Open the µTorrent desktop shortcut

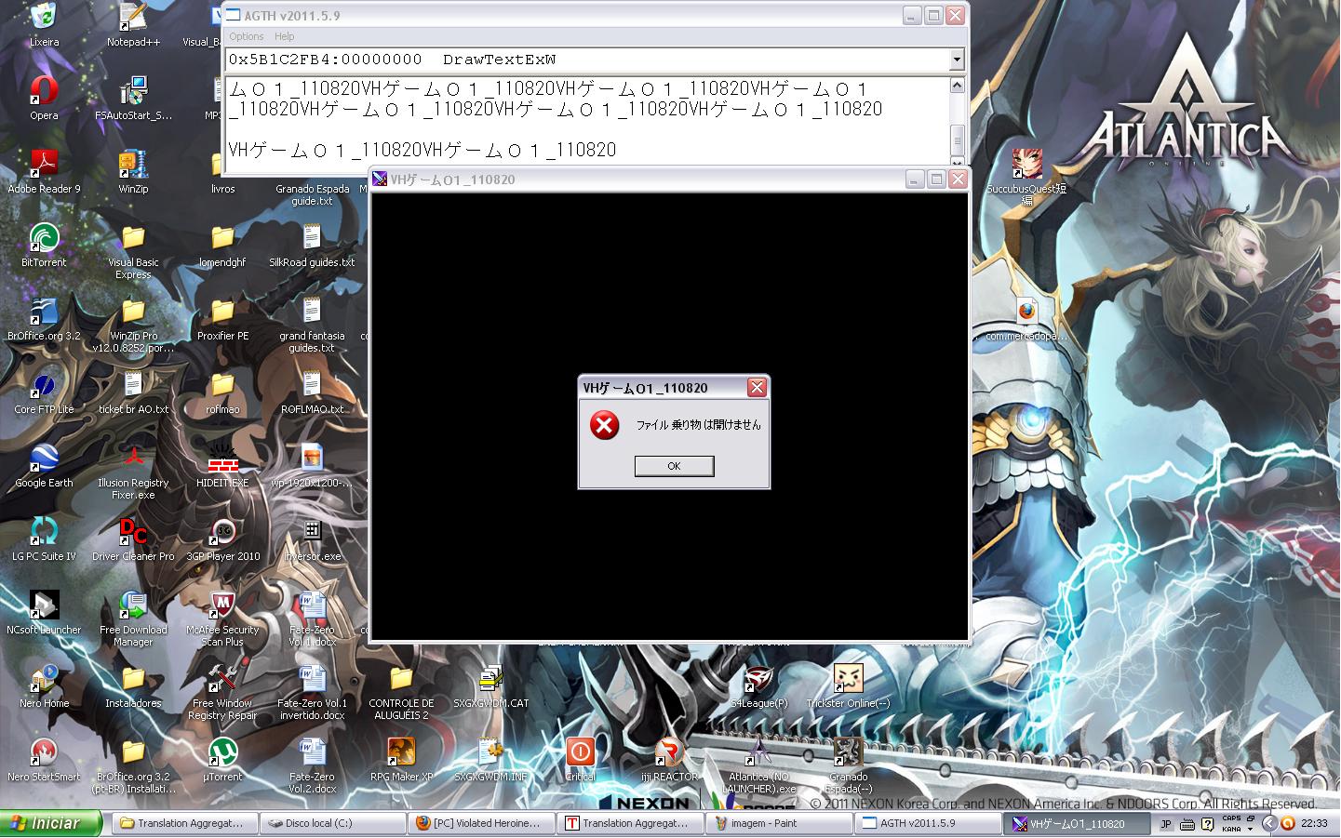click(x=222, y=753)
